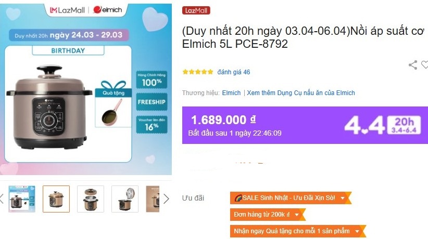
Task: Click the main product image
Action: point(86,89)
